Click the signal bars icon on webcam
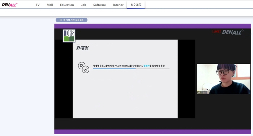Image resolution: width=253 pixels, height=136 pixels. (199, 92)
